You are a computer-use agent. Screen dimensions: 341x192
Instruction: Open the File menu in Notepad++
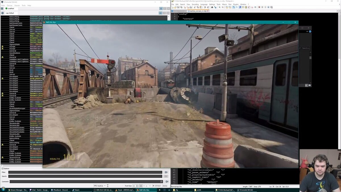click(x=173, y=4)
